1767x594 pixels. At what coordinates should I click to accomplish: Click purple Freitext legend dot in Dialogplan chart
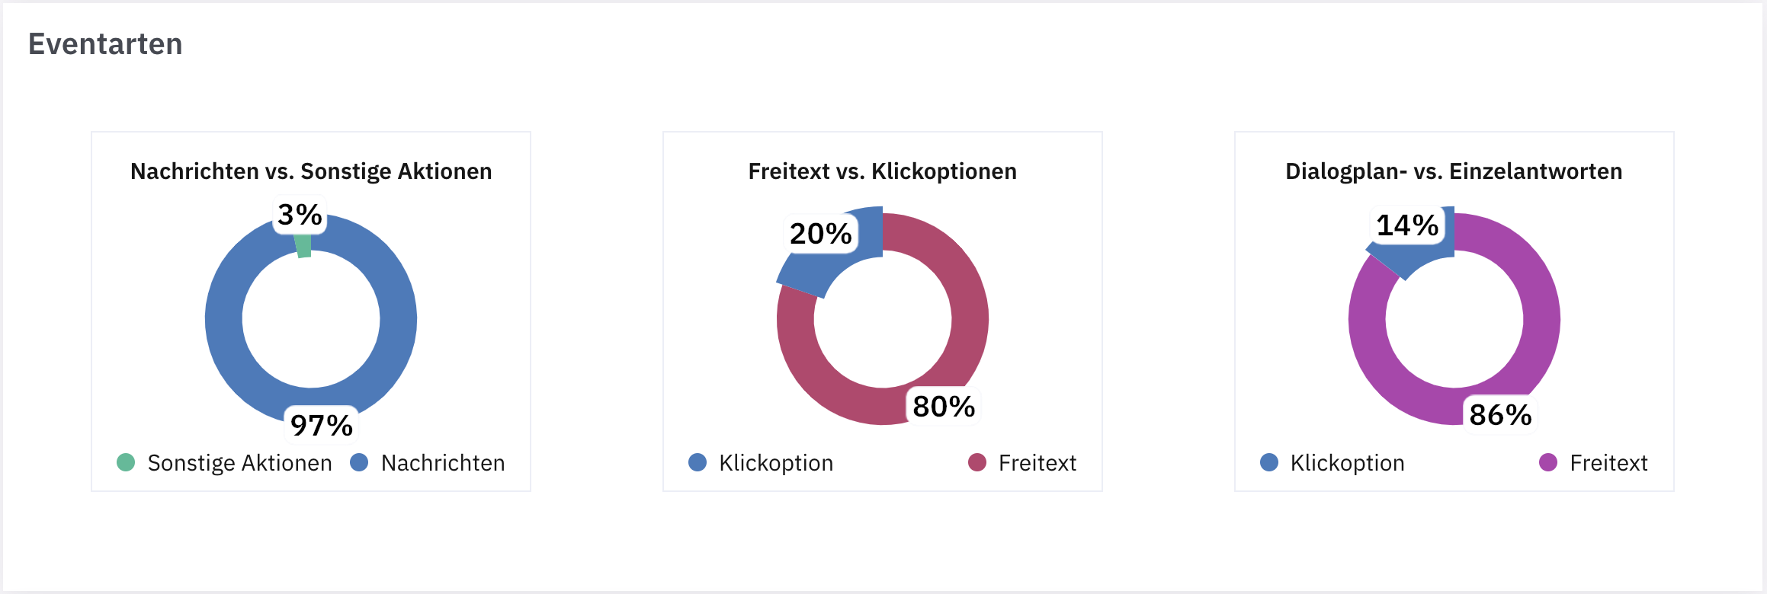1548,462
